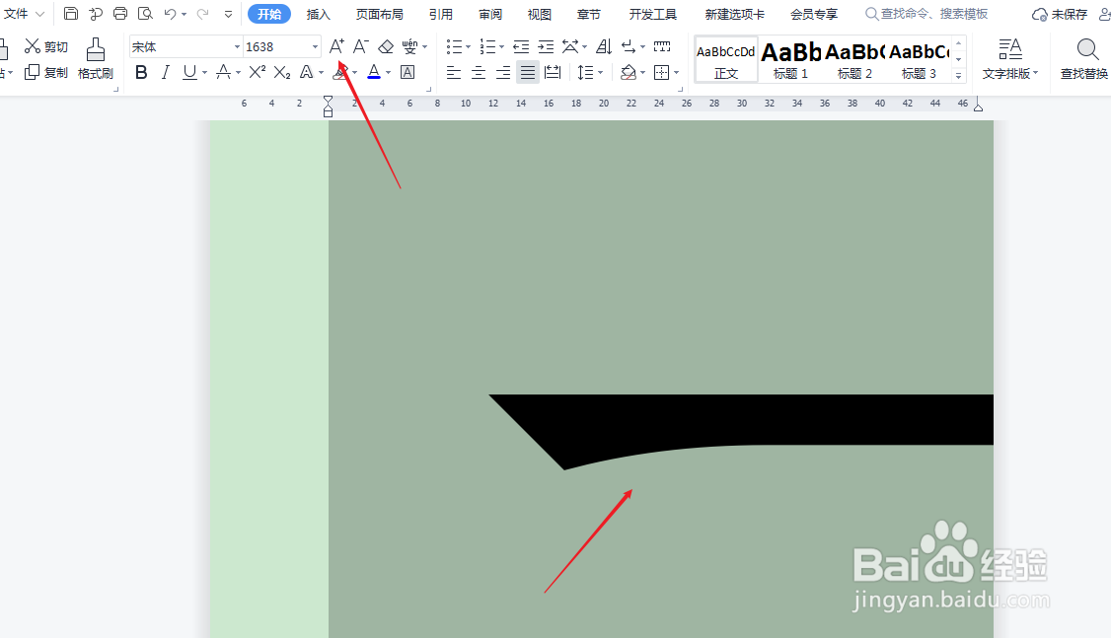Click the sort (A-Z arrow) icon
The image size is (1111, 638).
click(604, 46)
